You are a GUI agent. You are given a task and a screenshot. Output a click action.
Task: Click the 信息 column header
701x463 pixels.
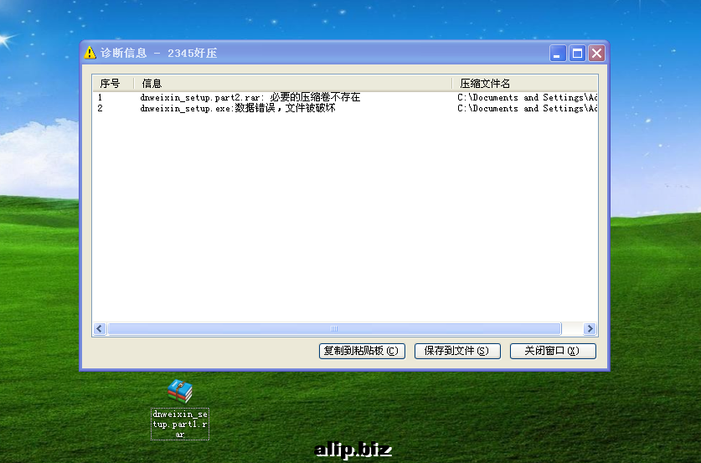(293, 84)
